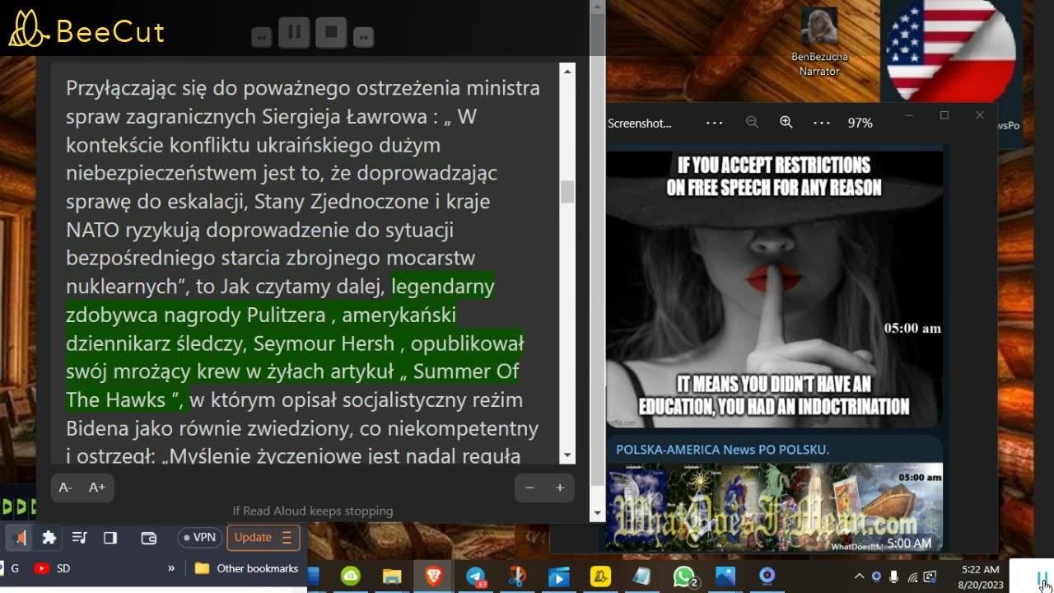Click the VPN button
The width and height of the screenshot is (1054, 593).
(x=199, y=538)
